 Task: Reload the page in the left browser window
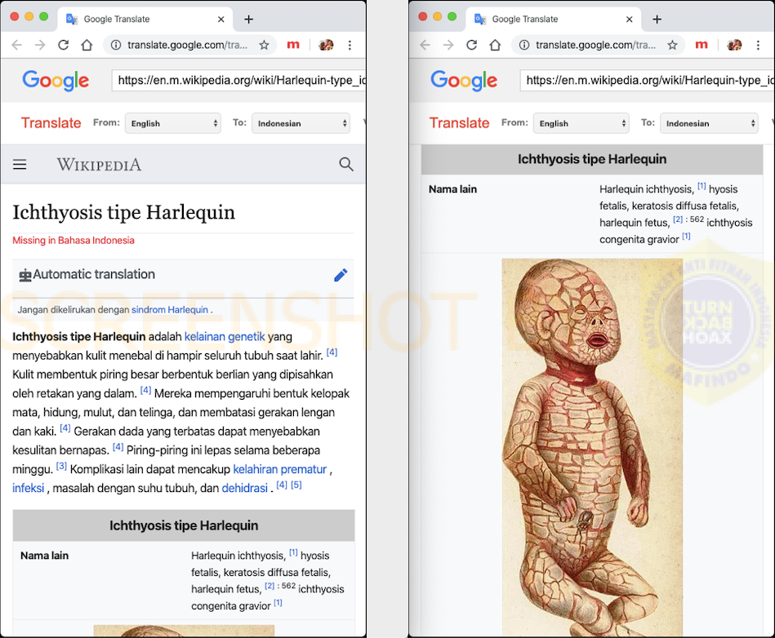(63, 45)
